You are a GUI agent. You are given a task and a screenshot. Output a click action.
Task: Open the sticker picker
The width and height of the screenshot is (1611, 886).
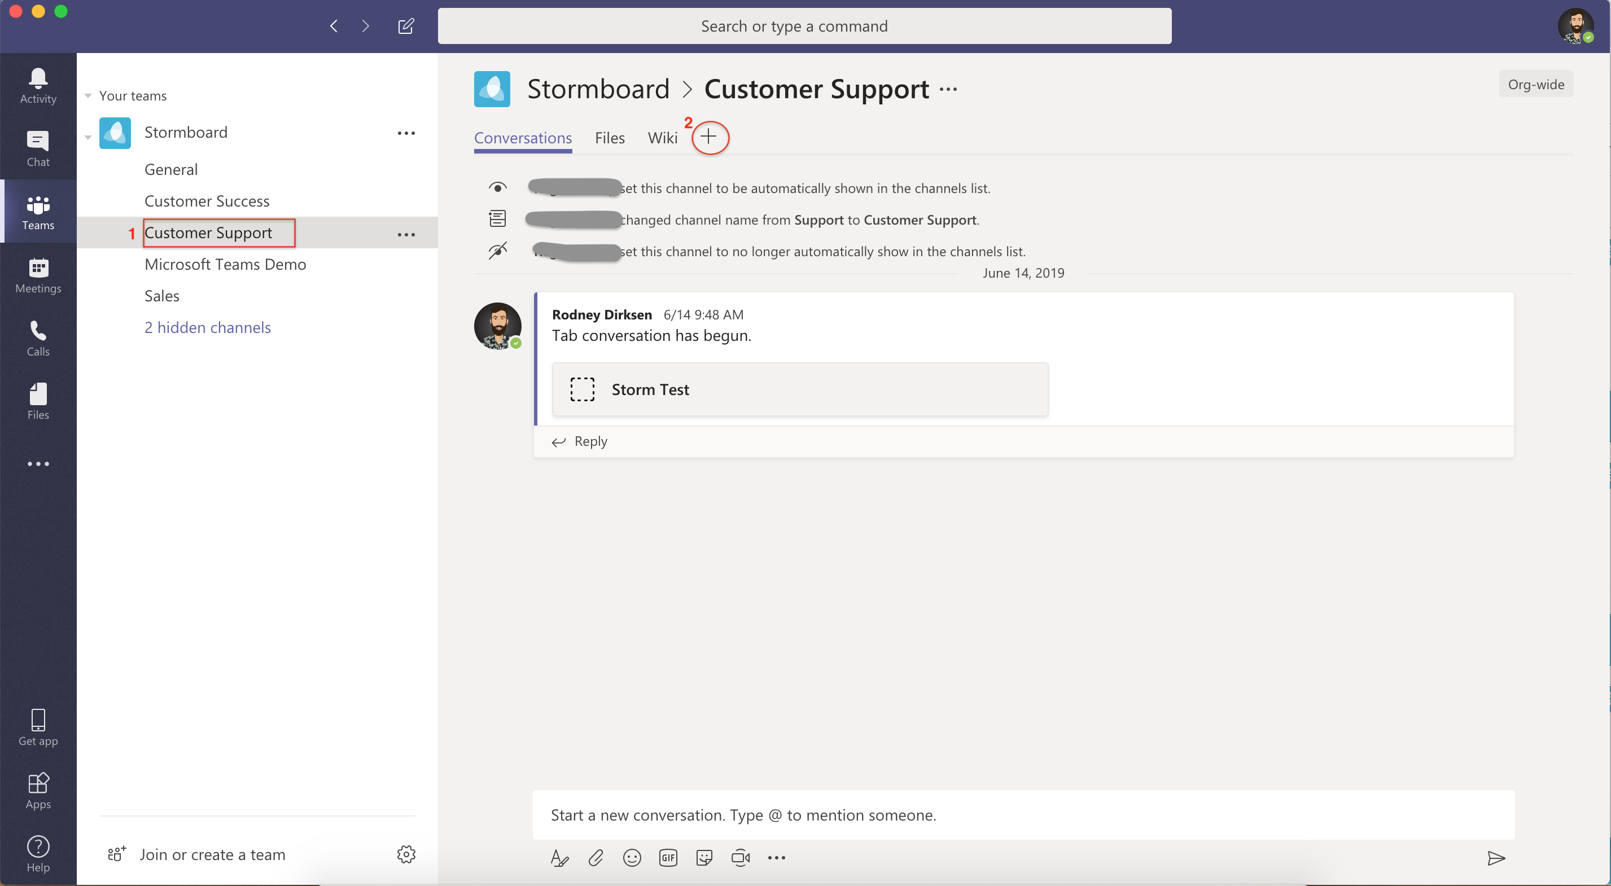point(705,858)
